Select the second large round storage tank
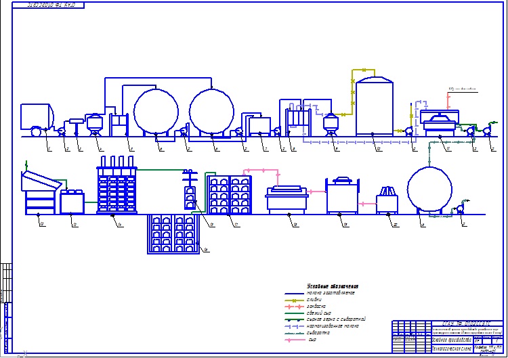The image size is (508, 358). (x=211, y=112)
